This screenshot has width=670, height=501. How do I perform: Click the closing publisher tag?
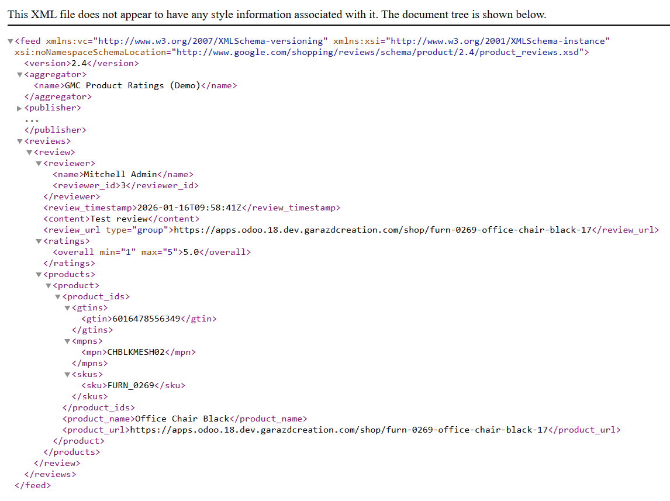point(55,130)
